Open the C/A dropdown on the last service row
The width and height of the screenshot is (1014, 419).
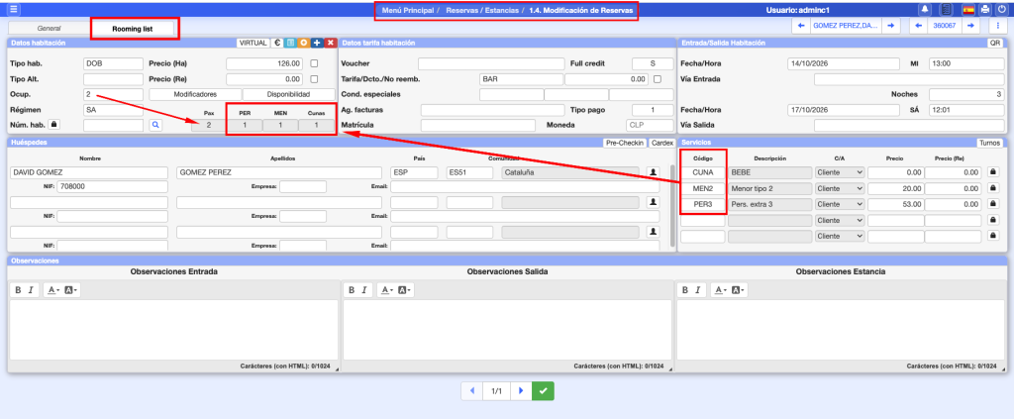(840, 237)
